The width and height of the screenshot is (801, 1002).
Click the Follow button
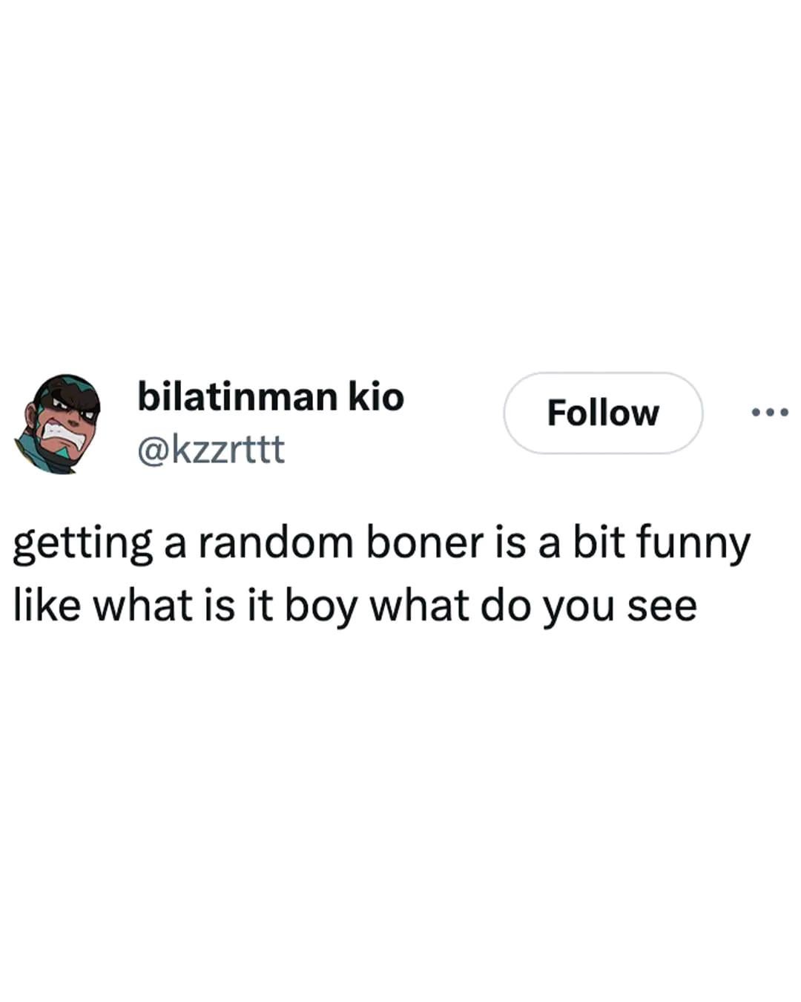click(x=603, y=413)
